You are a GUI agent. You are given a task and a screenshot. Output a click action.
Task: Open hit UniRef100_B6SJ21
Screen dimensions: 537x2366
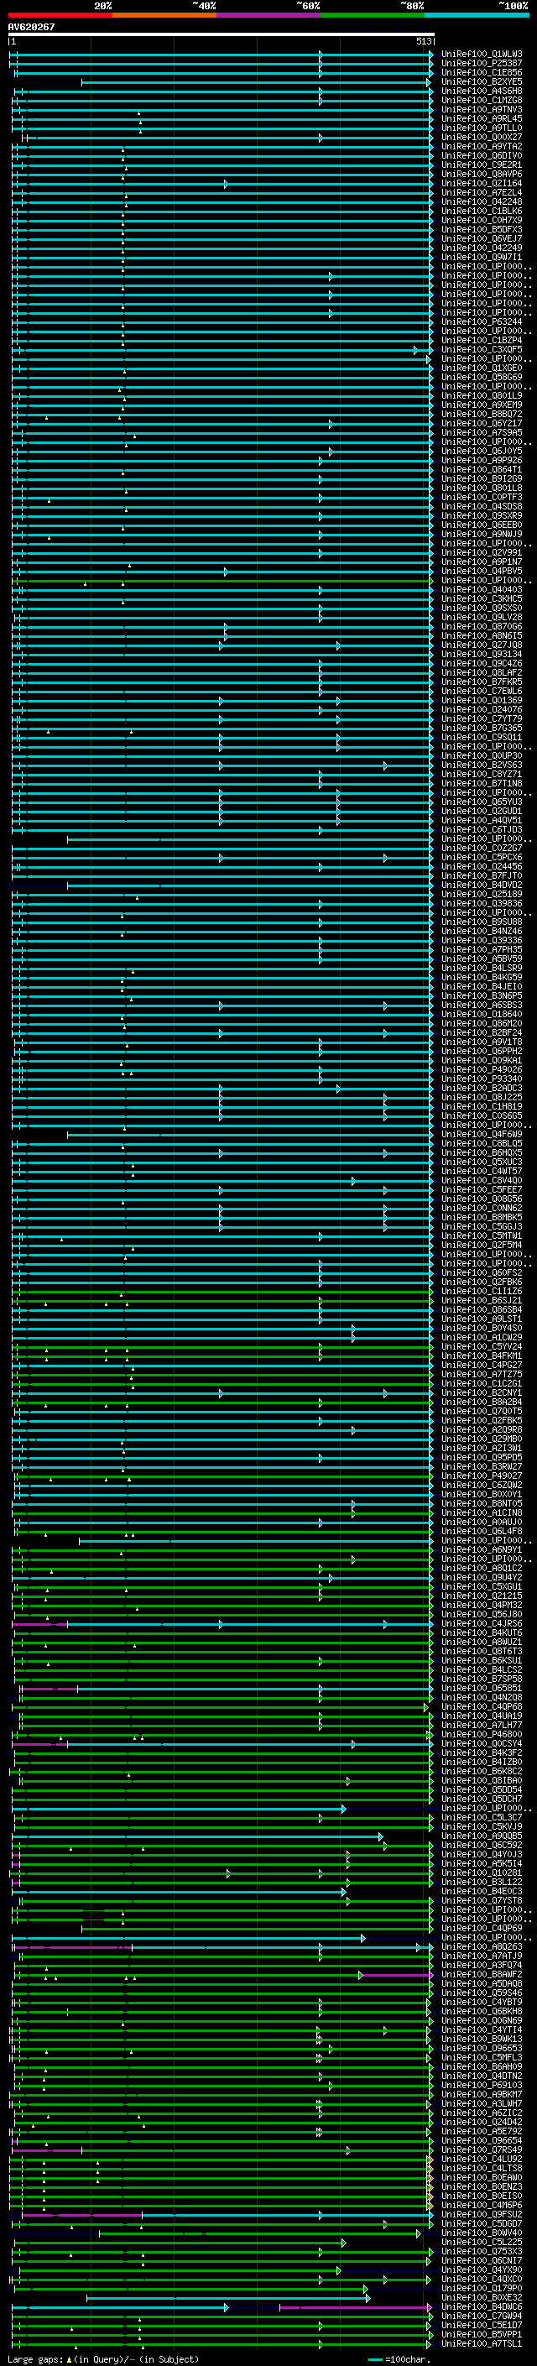click(x=482, y=1301)
